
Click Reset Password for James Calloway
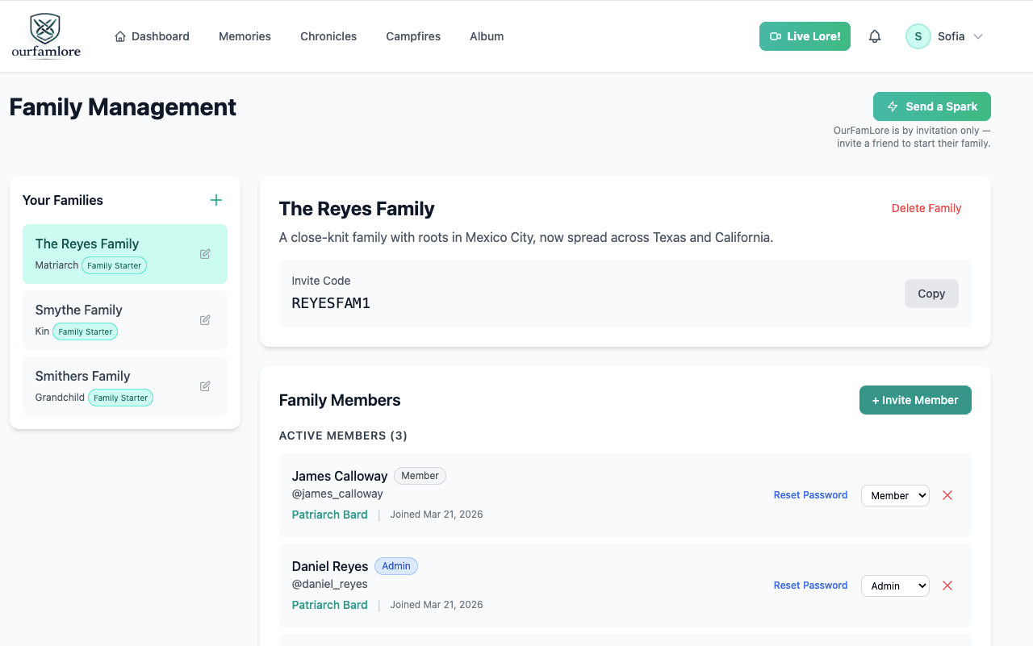click(810, 495)
